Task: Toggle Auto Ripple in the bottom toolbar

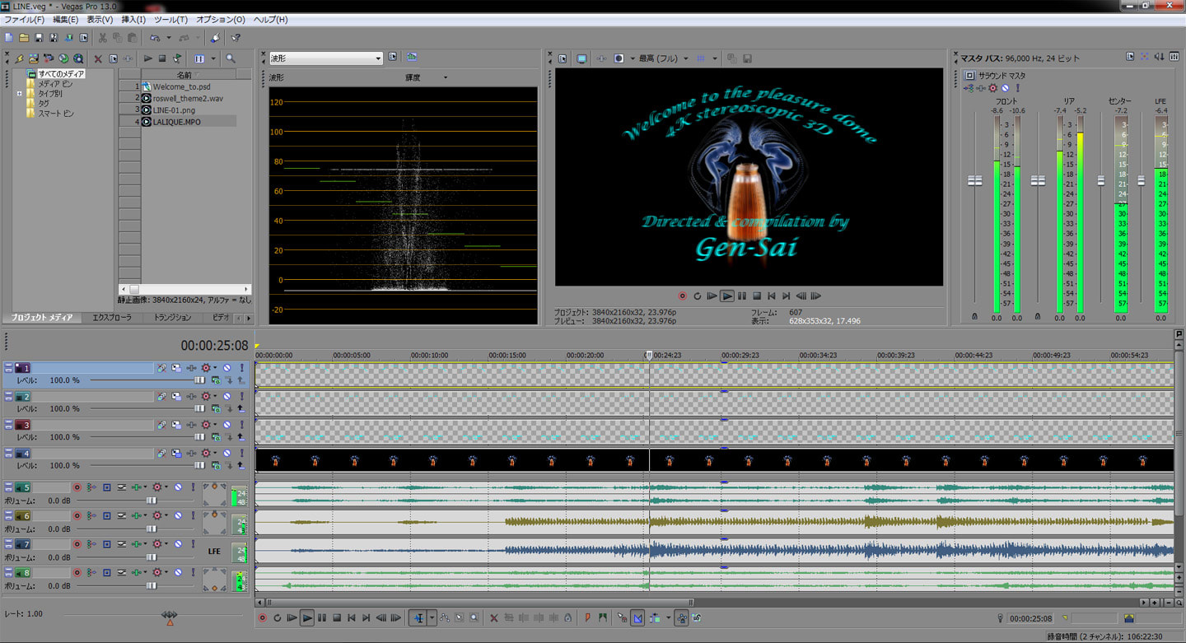Action: pyautogui.click(x=656, y=617)
